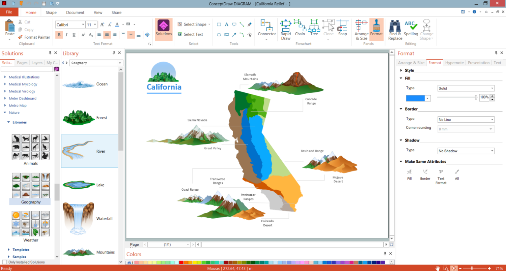Switch to the Shape ribbon tab

pos(51,12)
